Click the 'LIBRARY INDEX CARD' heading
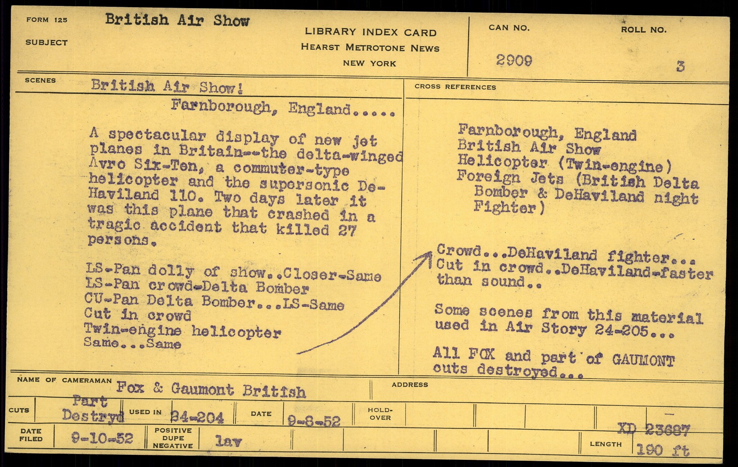 (370, 32)
